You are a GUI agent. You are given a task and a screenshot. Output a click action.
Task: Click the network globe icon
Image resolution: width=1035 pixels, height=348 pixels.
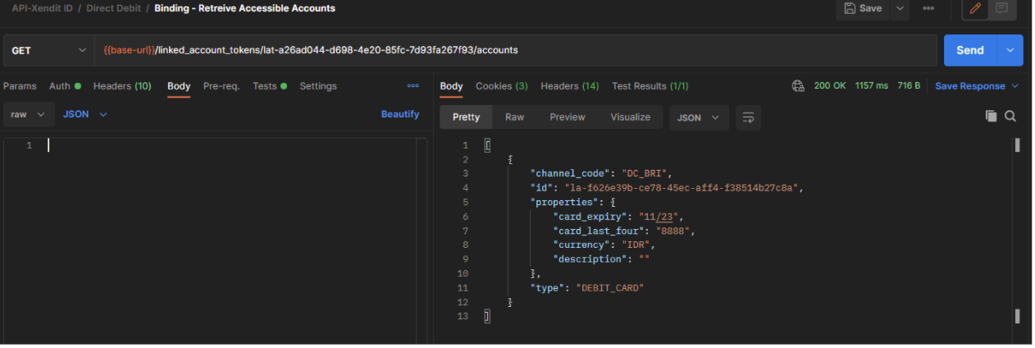coord(798,86)
